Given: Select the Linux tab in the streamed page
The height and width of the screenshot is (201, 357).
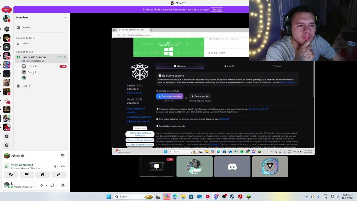Looking at the screenshot, I should coord(276,66).
